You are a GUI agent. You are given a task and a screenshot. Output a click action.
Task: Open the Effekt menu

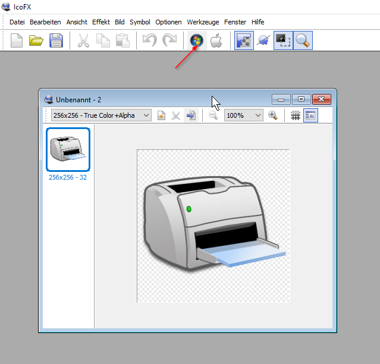pyautogui.click(x=101, y=22)
